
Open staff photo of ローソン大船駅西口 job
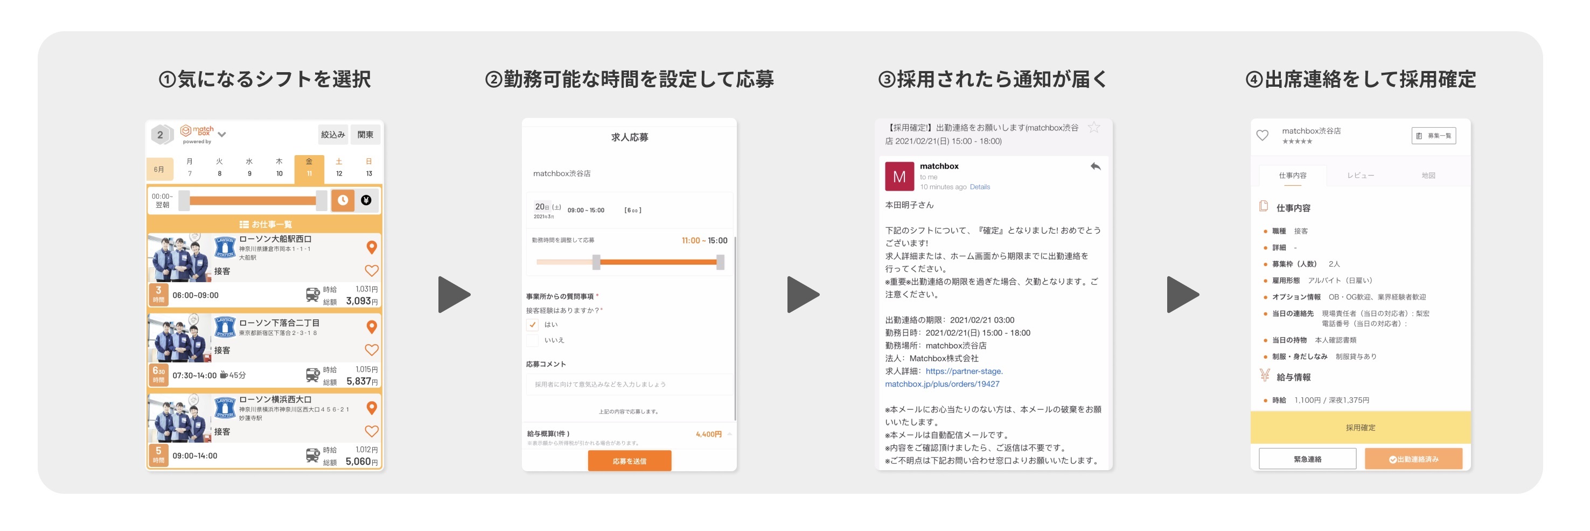(179, 257)
